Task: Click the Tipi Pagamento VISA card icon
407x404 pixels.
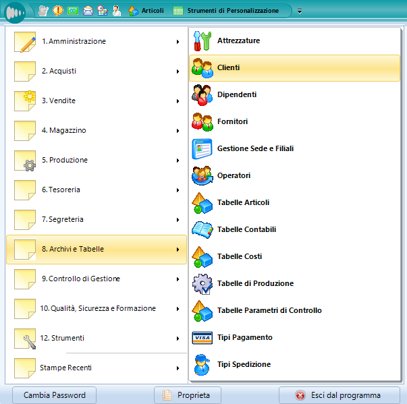Action: pyautogui.click(x=202, y=338)
